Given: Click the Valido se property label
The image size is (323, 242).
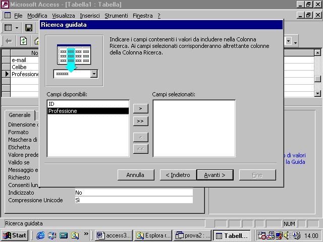Looking at the screenshot, I should pyautogui.click(x=19, y=162).
